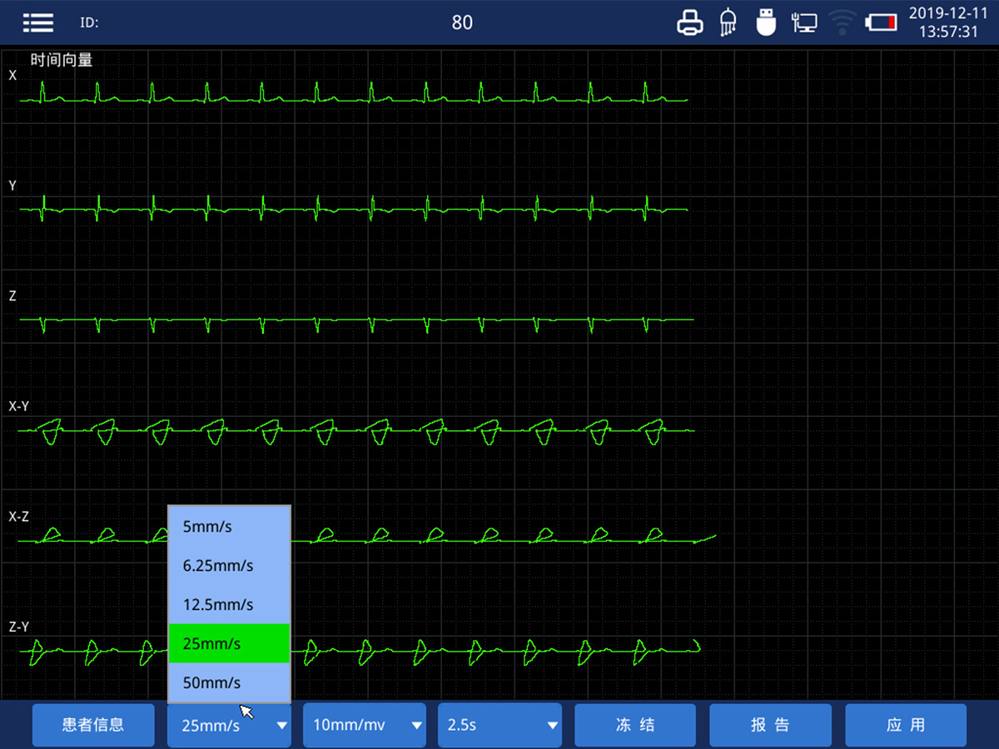999x749 pixels.
Task: Select 12.5mm/s speed option
Action: click(229, 605)
